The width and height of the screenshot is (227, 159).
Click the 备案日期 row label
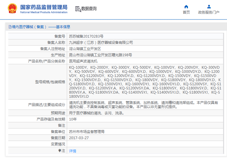pos(58,138)
